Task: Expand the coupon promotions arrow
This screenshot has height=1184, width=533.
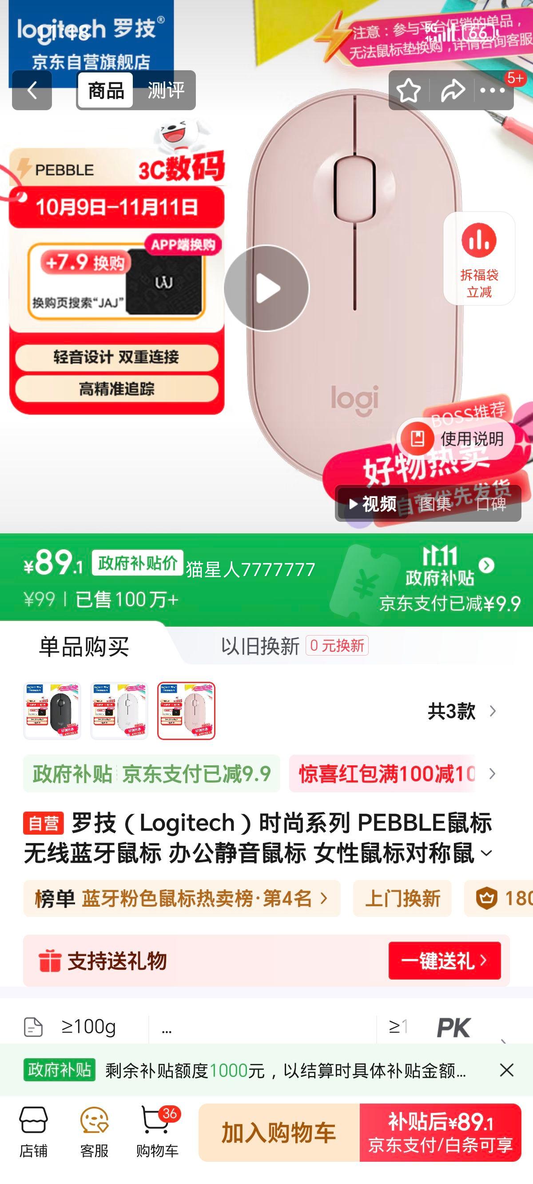Action: click(x=493, y=773)
